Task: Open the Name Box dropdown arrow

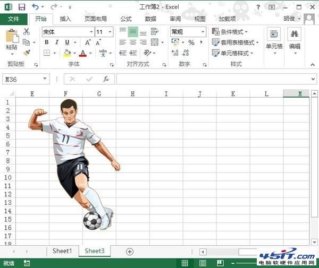Action: point(45,79)
